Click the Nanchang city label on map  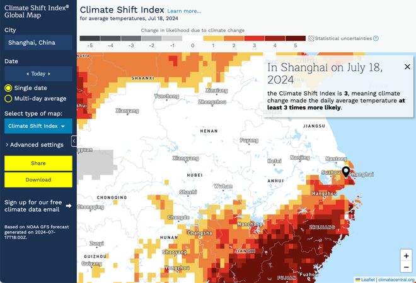click(250, 225)
